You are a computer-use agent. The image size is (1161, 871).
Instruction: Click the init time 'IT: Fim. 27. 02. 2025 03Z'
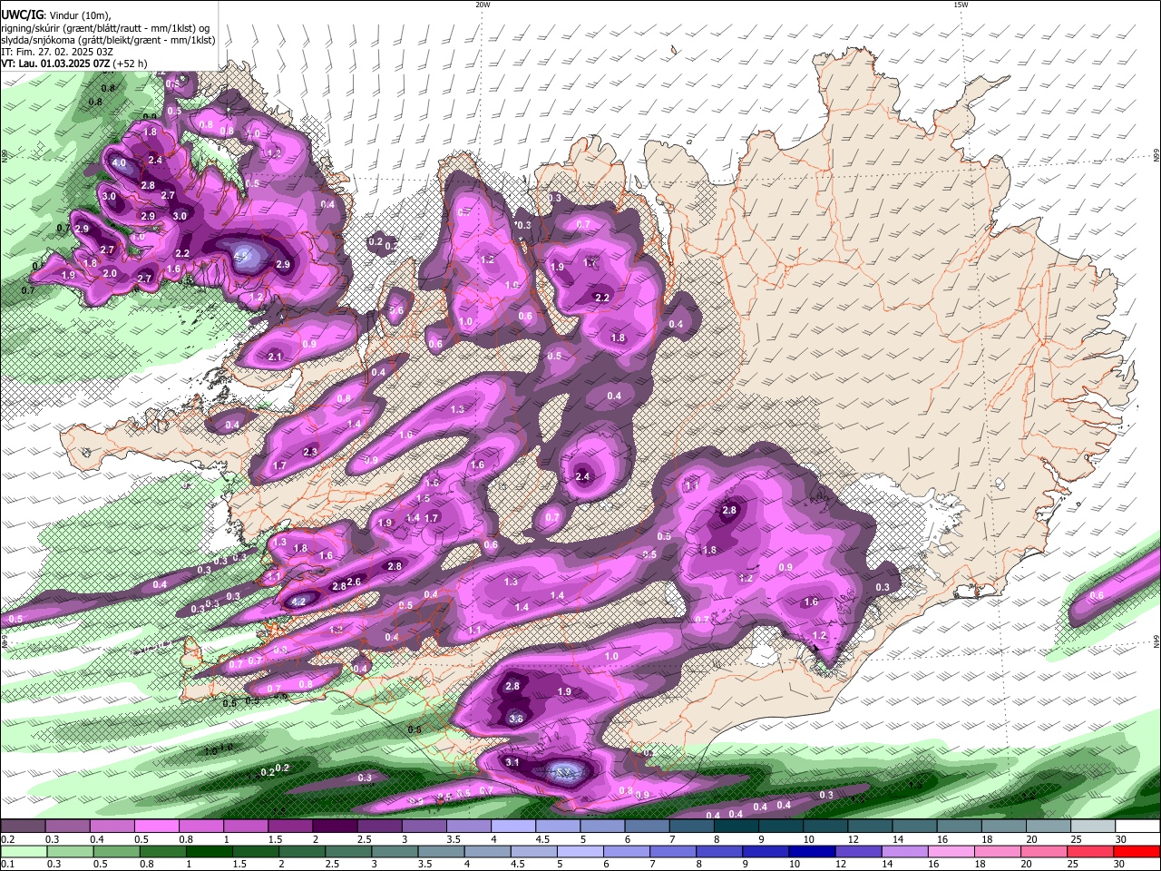click(x=57, y=52)
